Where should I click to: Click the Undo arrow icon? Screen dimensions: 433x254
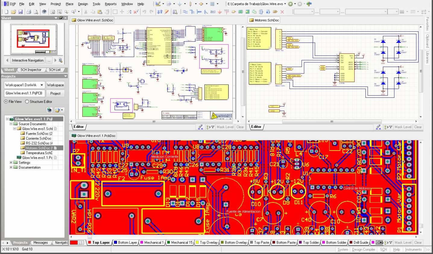(144, 12)
